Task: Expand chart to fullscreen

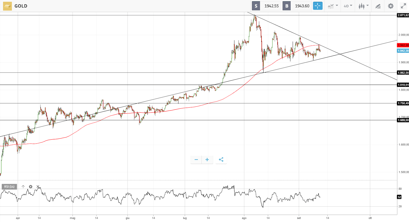Action: click(x=403, y=6)
